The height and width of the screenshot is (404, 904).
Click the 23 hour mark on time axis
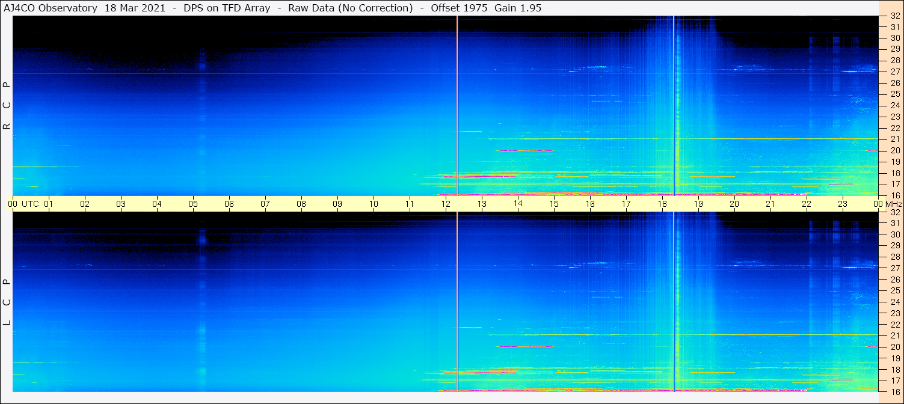[843, 204]
